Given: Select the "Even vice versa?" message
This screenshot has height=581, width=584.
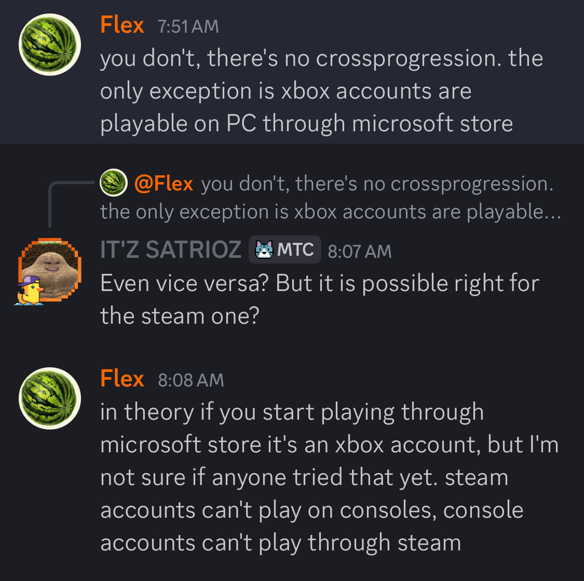Looking at the screenshot, I should 319,299.
